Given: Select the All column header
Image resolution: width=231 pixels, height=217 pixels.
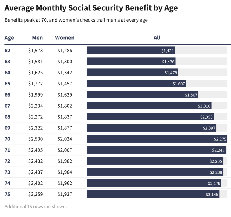Looking at the screenshot, I should point(157,38).
